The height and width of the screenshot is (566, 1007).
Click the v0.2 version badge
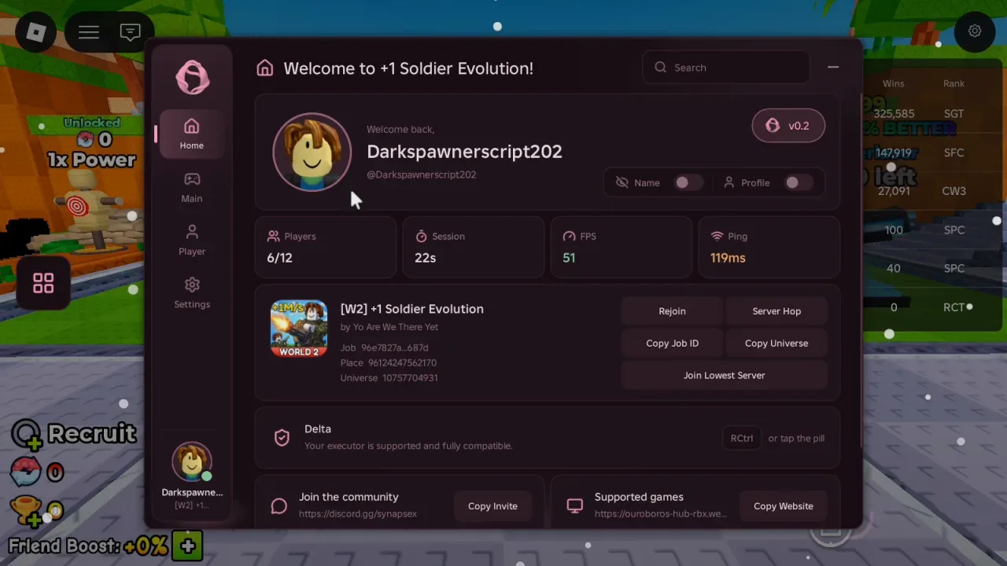[x=788, y=126]
